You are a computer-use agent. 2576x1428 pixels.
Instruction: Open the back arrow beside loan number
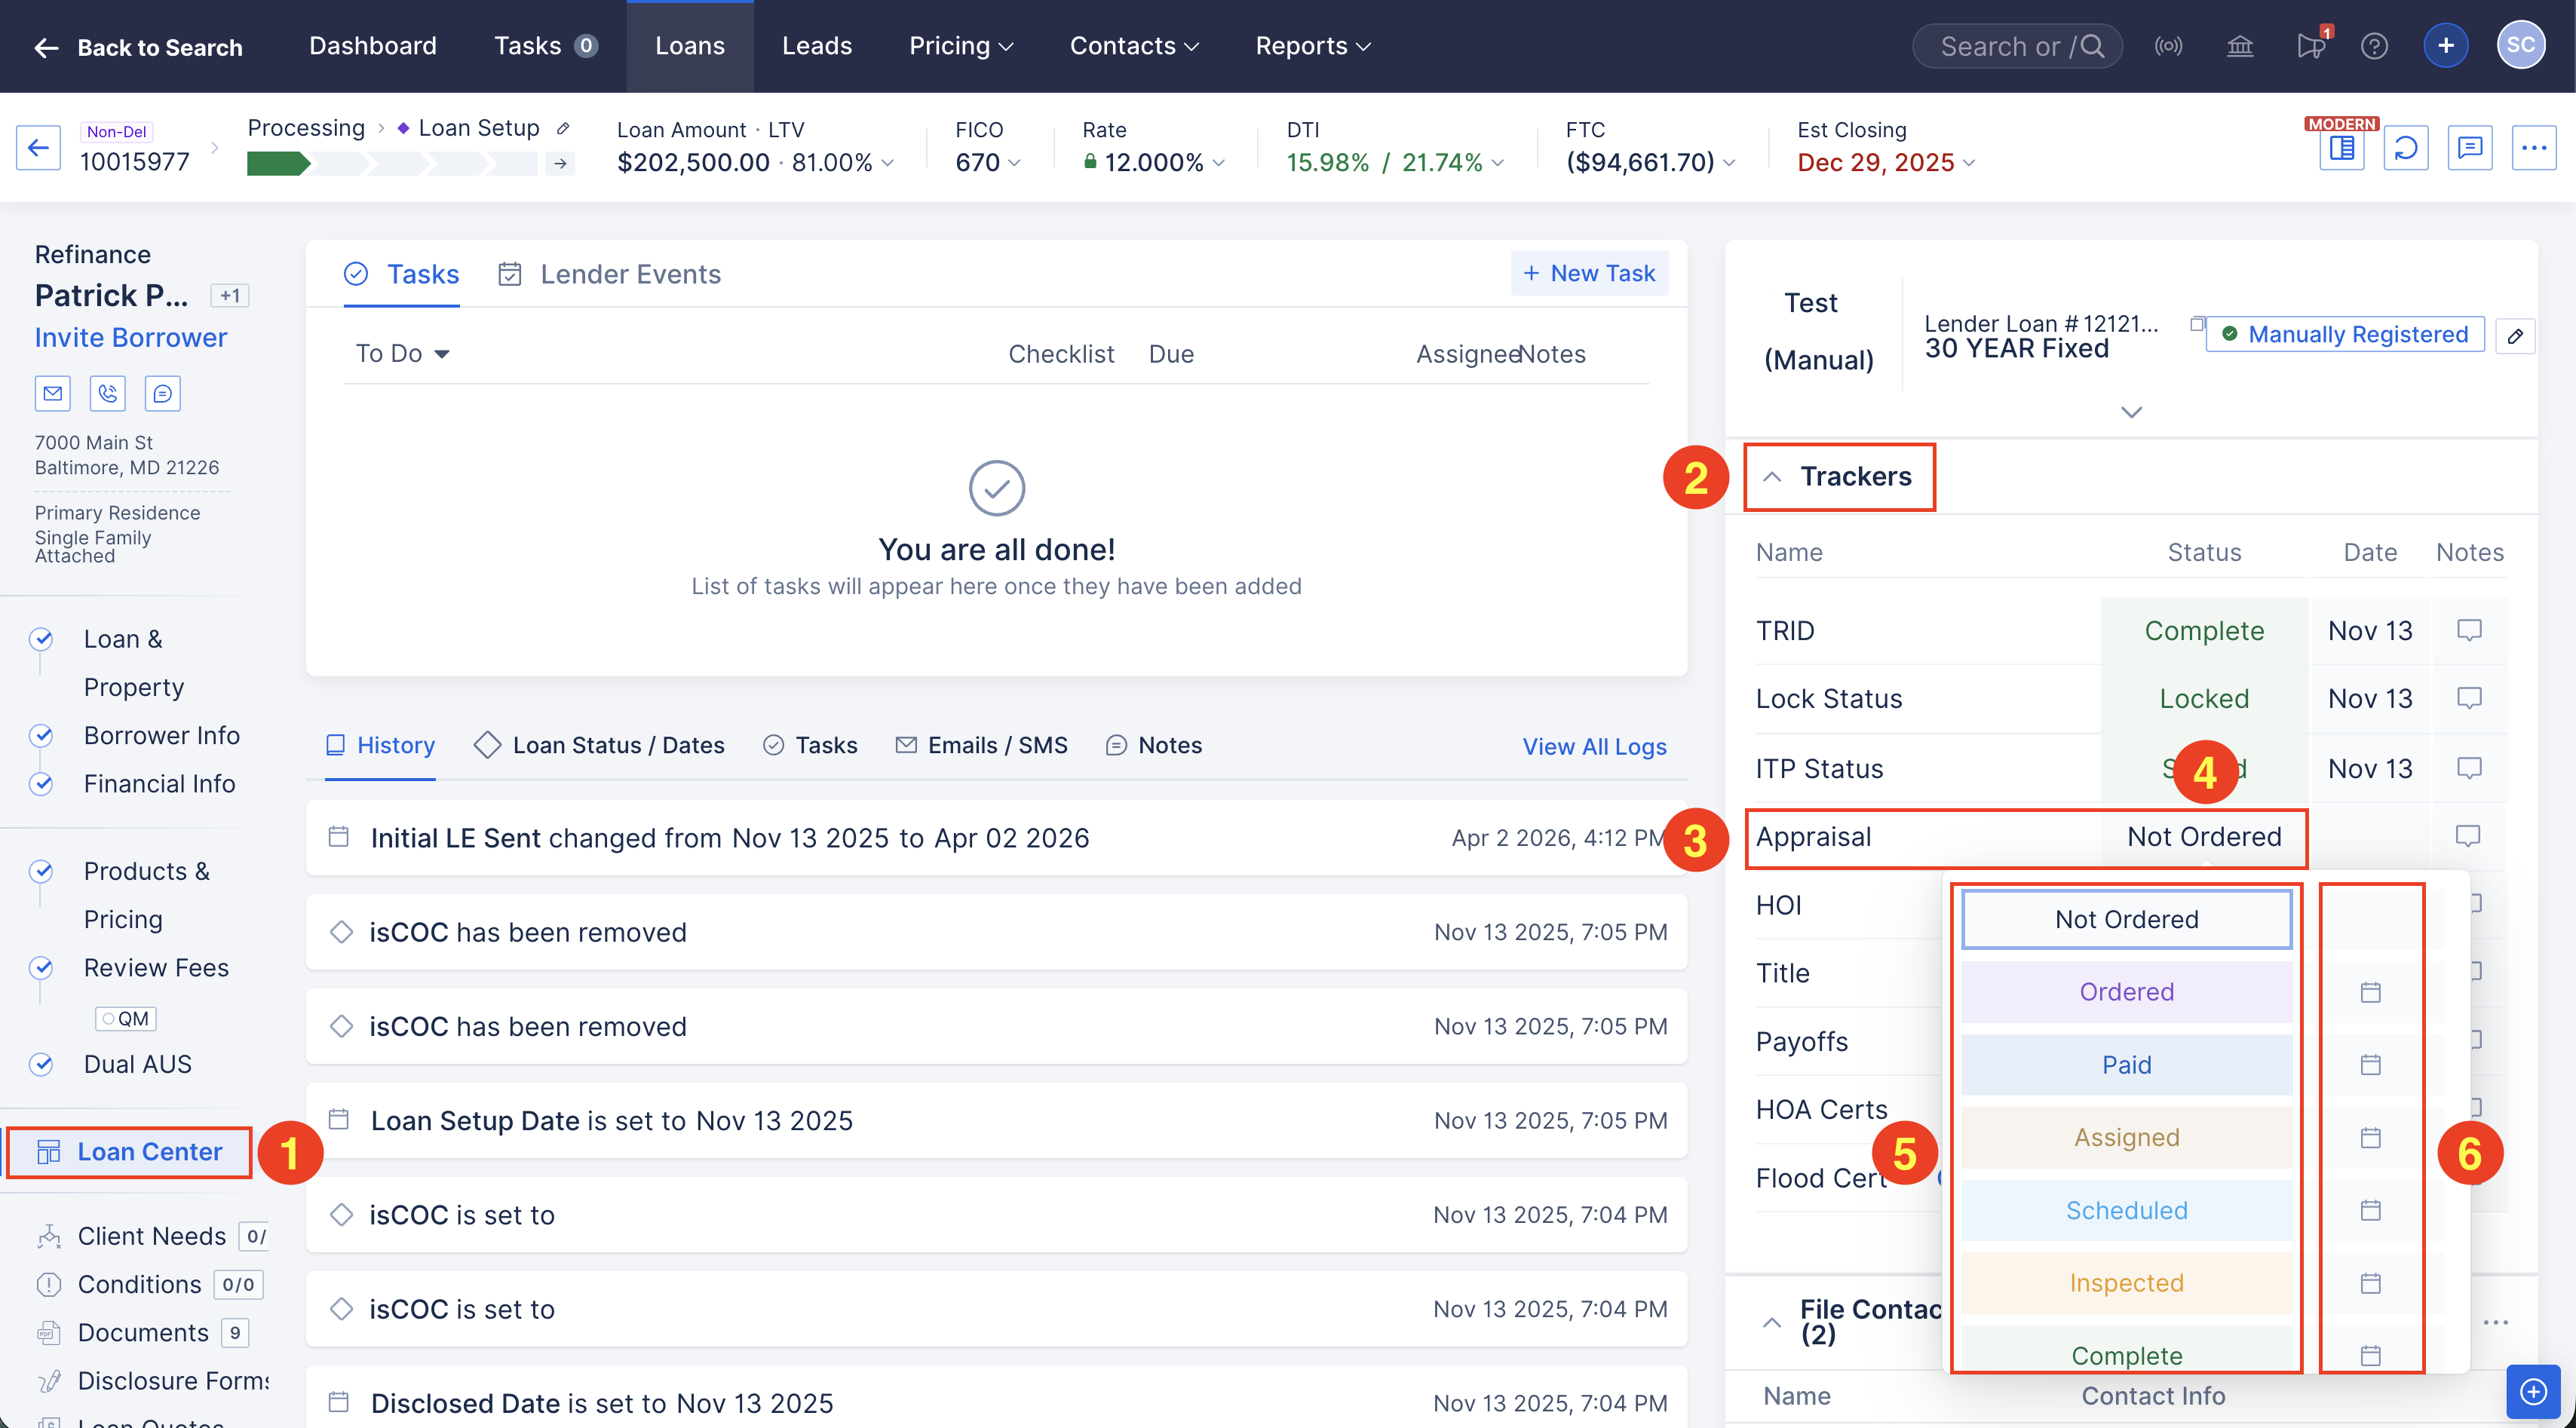[x=38, y=147]
